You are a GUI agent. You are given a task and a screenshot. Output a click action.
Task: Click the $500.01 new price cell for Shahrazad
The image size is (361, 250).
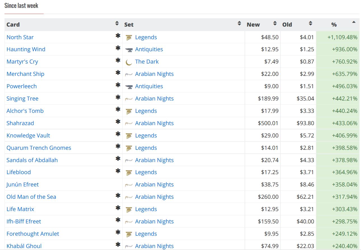click(x=268, y=123)
